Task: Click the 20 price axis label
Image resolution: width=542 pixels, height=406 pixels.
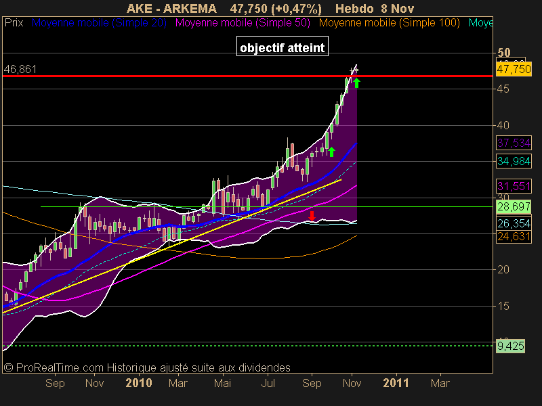Action: coord(503,269)
